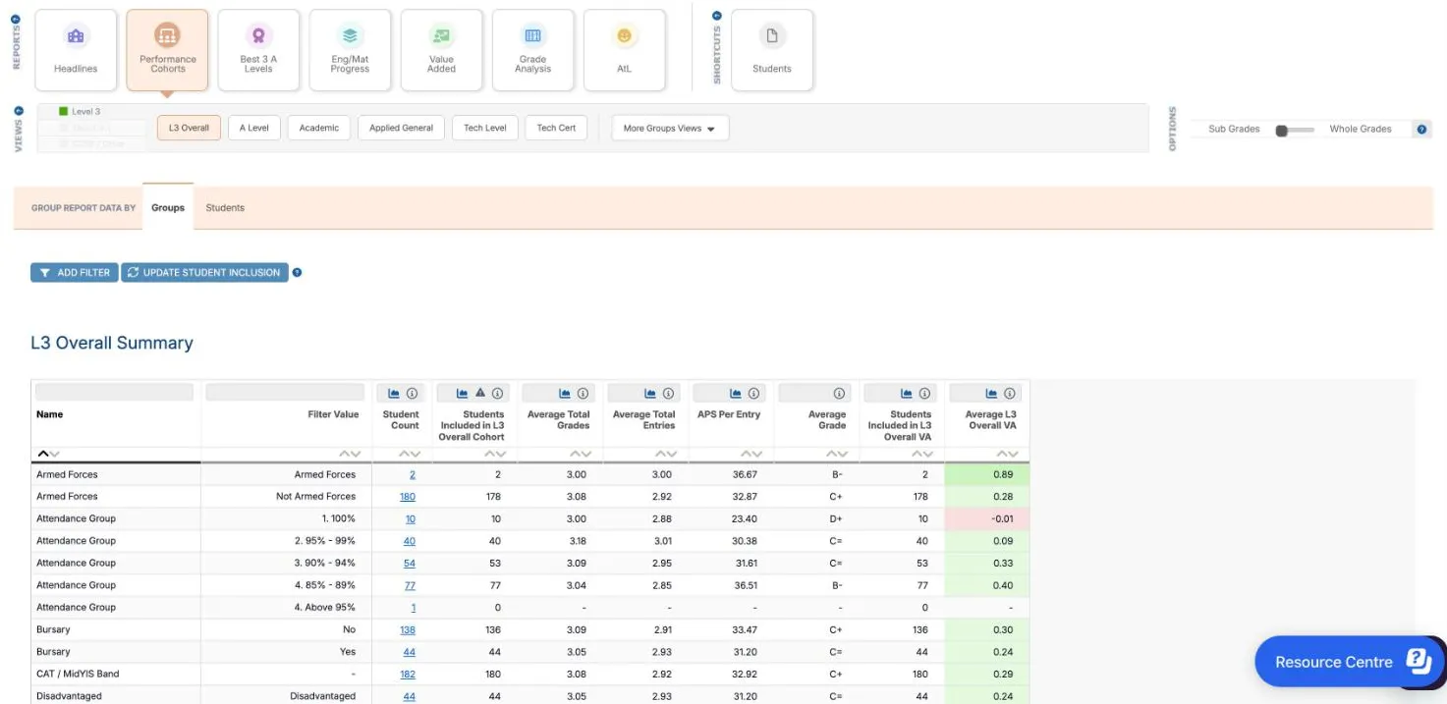The height and width of the screenshot is (704, 1447).
Task: Show chart for Students Included in L3 Overall Cohort
Action: (462, 393)
